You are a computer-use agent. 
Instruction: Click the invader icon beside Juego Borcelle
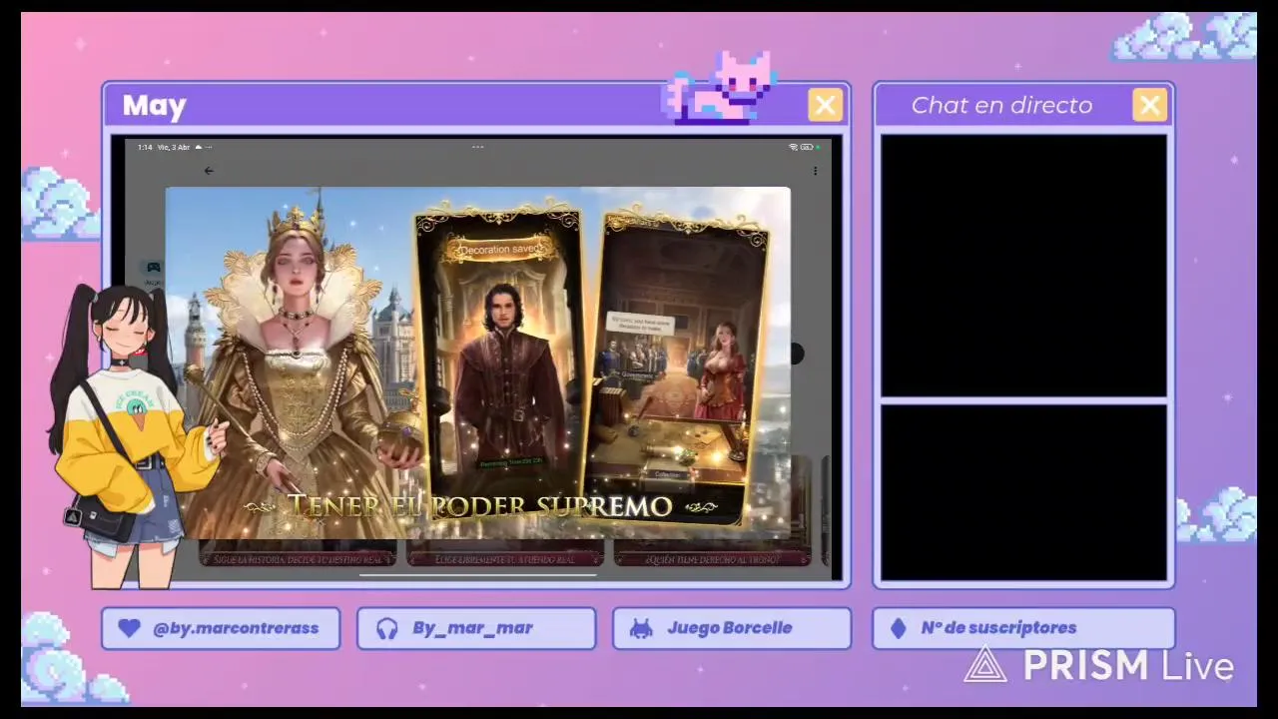pos(641,628)
